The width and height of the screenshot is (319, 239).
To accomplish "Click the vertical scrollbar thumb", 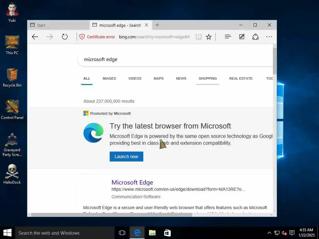I will (x=275, y=61).
